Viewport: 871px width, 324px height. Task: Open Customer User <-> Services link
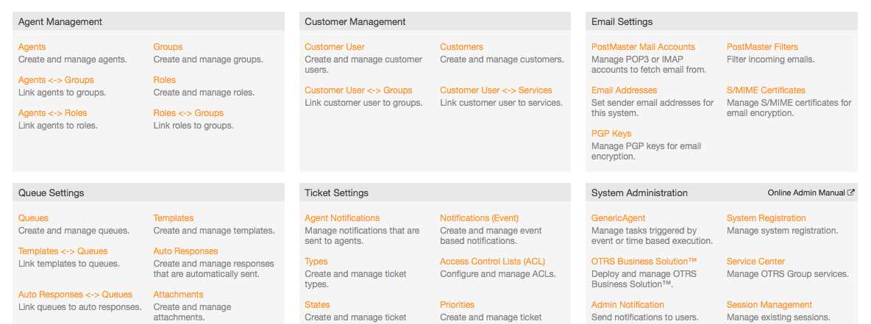496,90
